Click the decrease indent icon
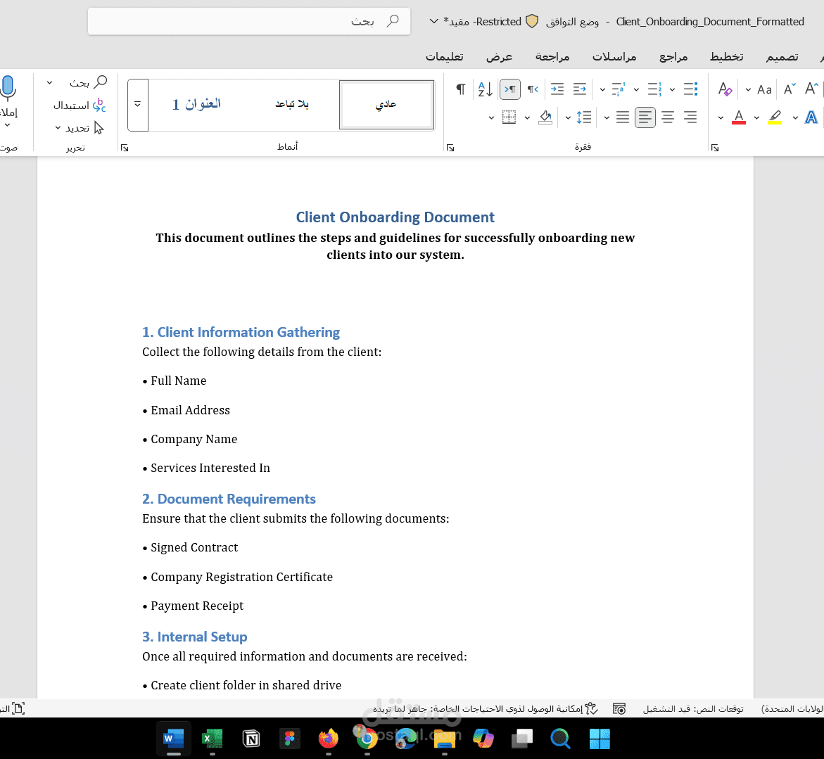The height and width of the screenshot is (759, 824). coord(580,89)
